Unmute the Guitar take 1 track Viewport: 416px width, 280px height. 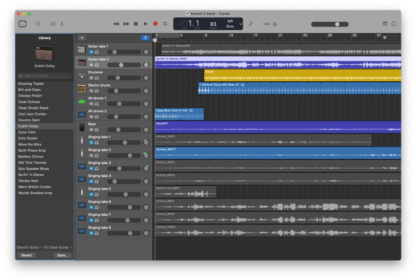[x=91, y=52]
